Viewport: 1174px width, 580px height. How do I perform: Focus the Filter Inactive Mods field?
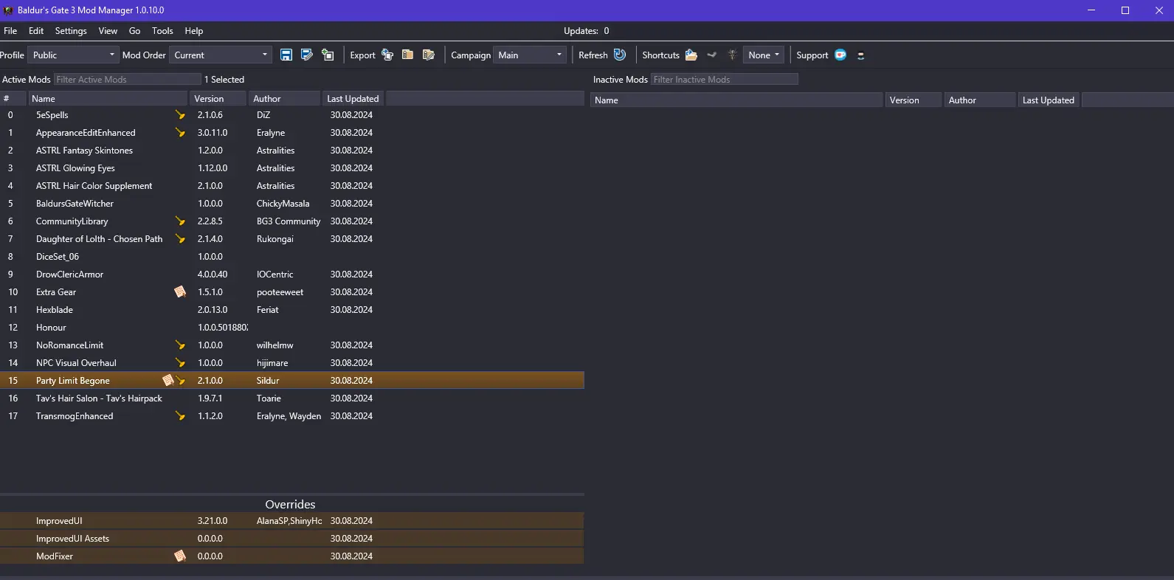pos(724,80)
